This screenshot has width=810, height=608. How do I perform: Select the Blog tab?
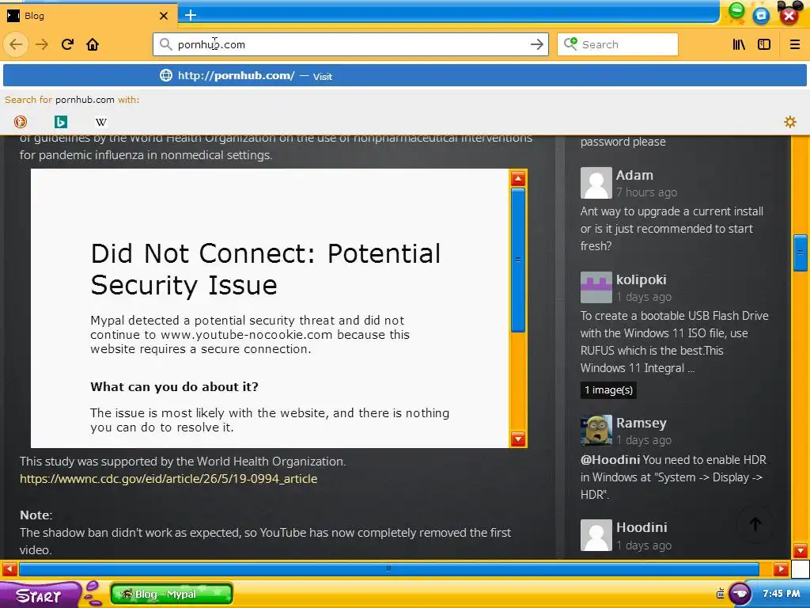(88, 16)
